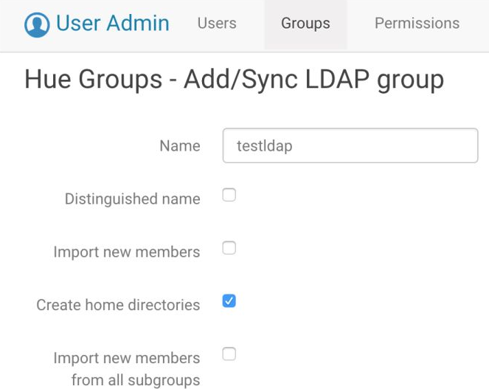This screenshot has width=489, height=389.
Task: Switch to the Users tab
Action: click(x=217, y=24)
